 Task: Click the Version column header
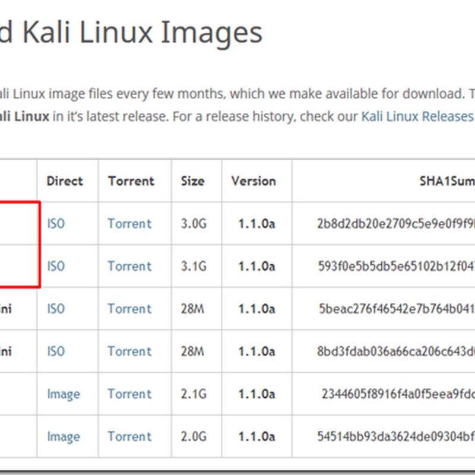point(254,181)
